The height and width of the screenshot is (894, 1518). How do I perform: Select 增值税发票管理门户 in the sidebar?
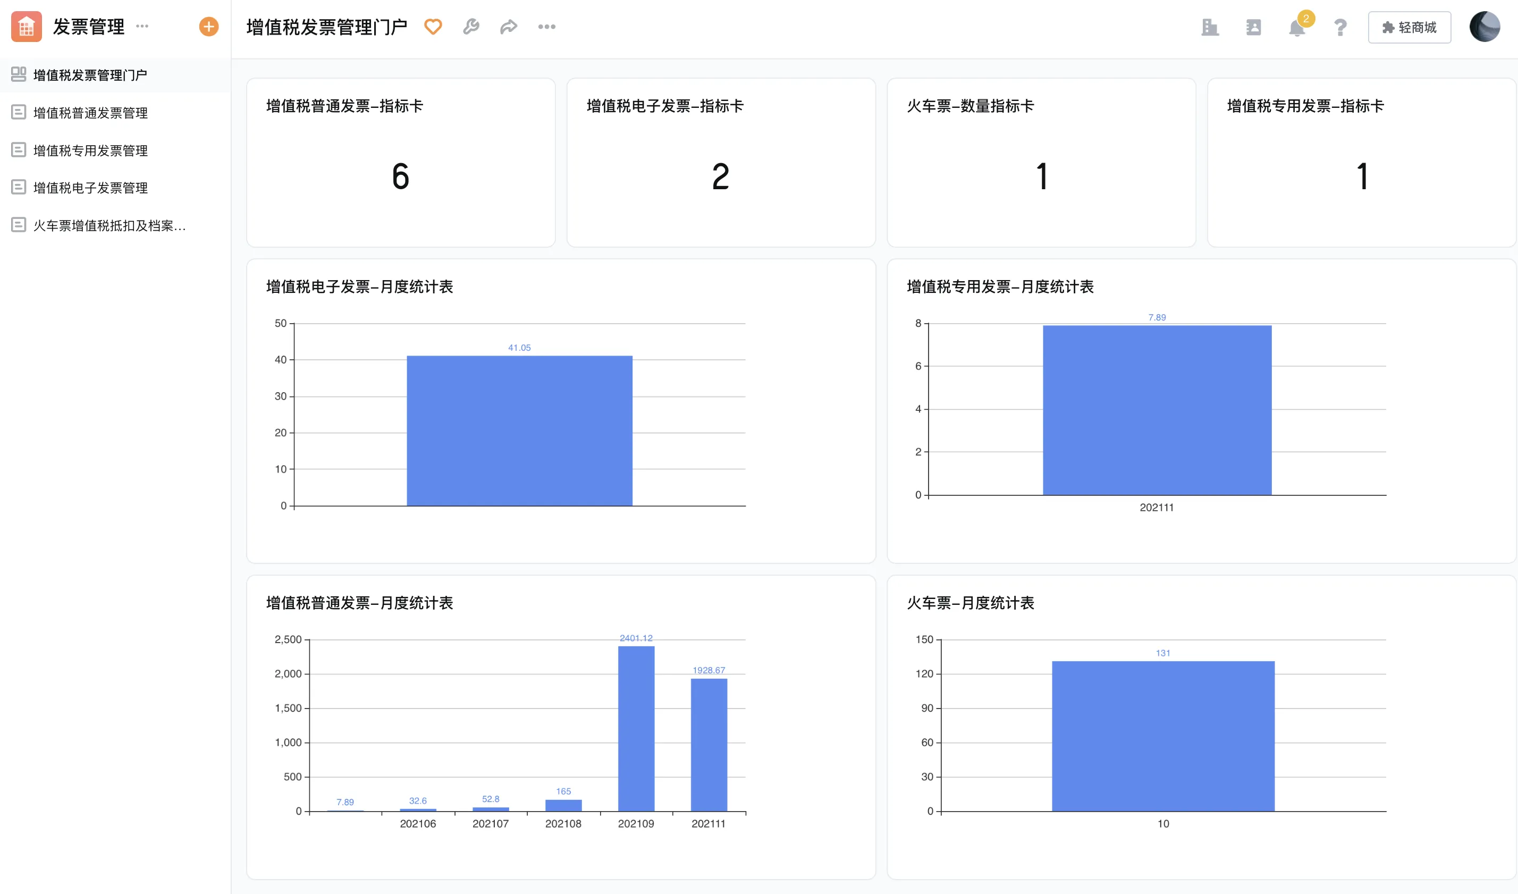[x=90, y=75]
